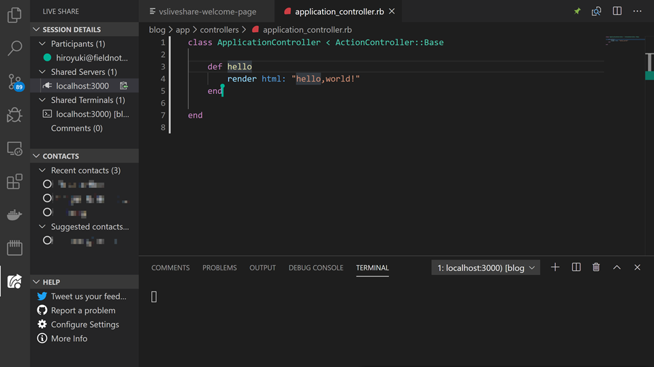Screen dimensions: 654x367
Task: Maximize panel with the up chevron
Action: (617, 268)
